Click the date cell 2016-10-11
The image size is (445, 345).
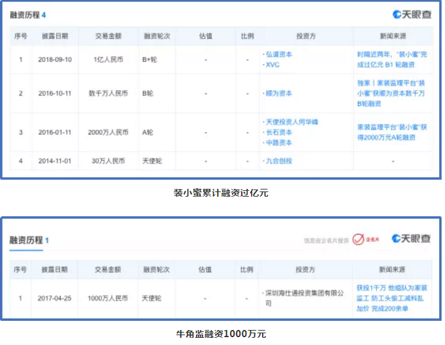tap(55, 93)
